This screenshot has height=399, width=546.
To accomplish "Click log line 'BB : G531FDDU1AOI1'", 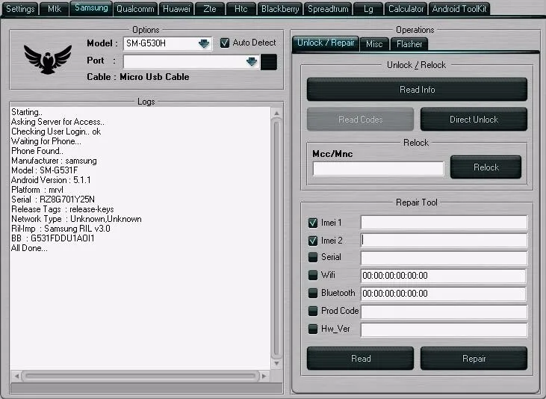I will click(x=52, y=238).
